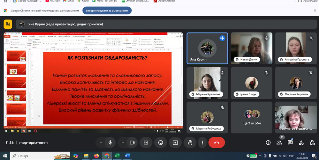Select Факультет Педагогі… video tile
This screenshot has width=319, height=160.
click(x=296, y=118)
